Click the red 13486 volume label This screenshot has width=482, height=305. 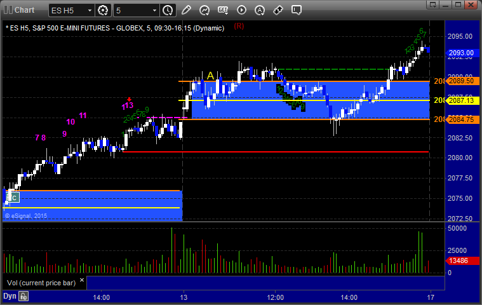462,261
